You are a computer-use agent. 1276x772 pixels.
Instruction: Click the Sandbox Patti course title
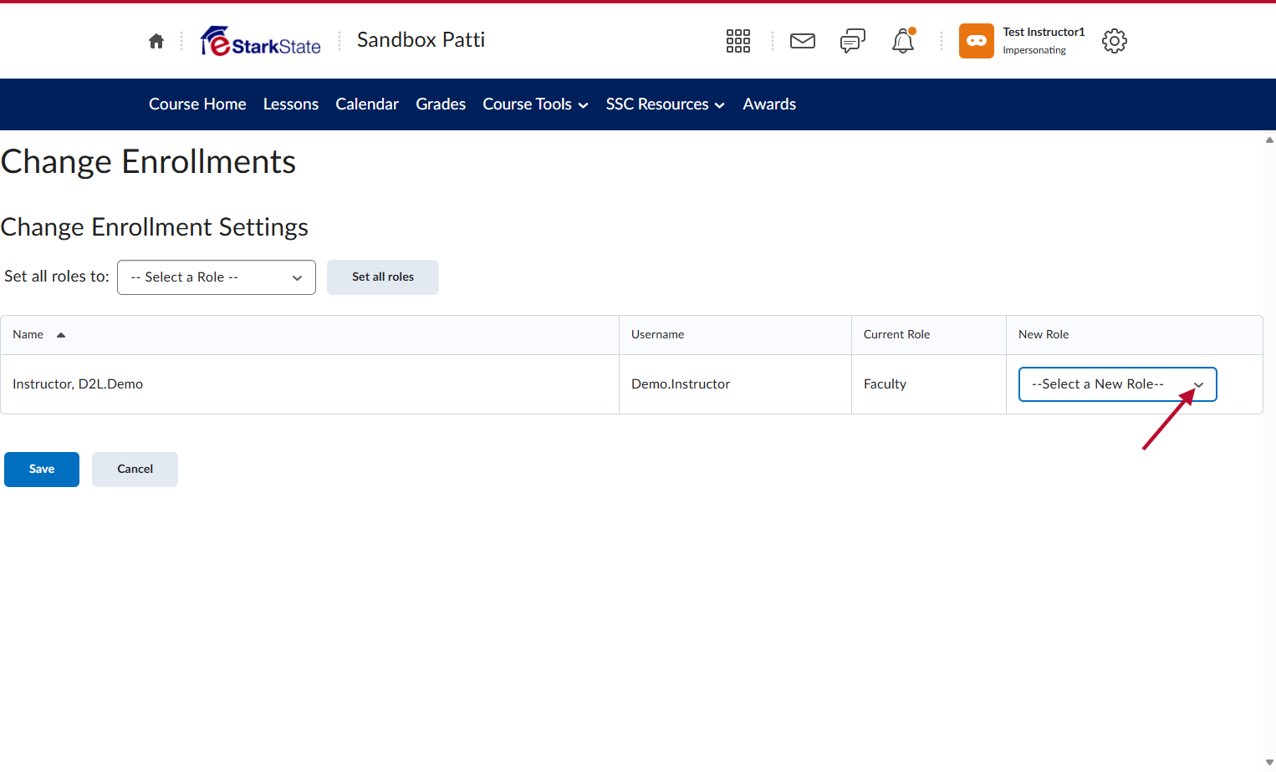coord(421,40)
